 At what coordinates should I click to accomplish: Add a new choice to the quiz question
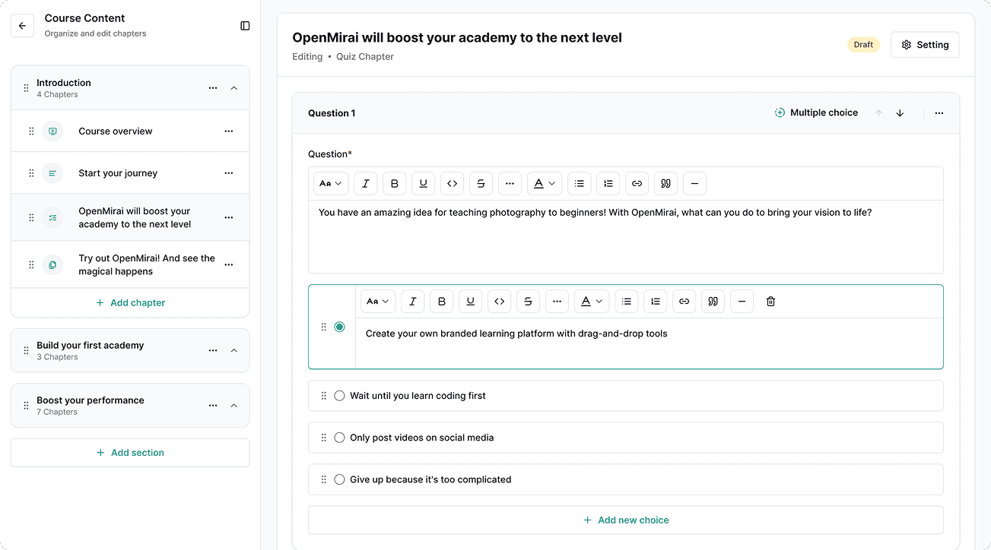pyautogui.click(x=625, y=520)
